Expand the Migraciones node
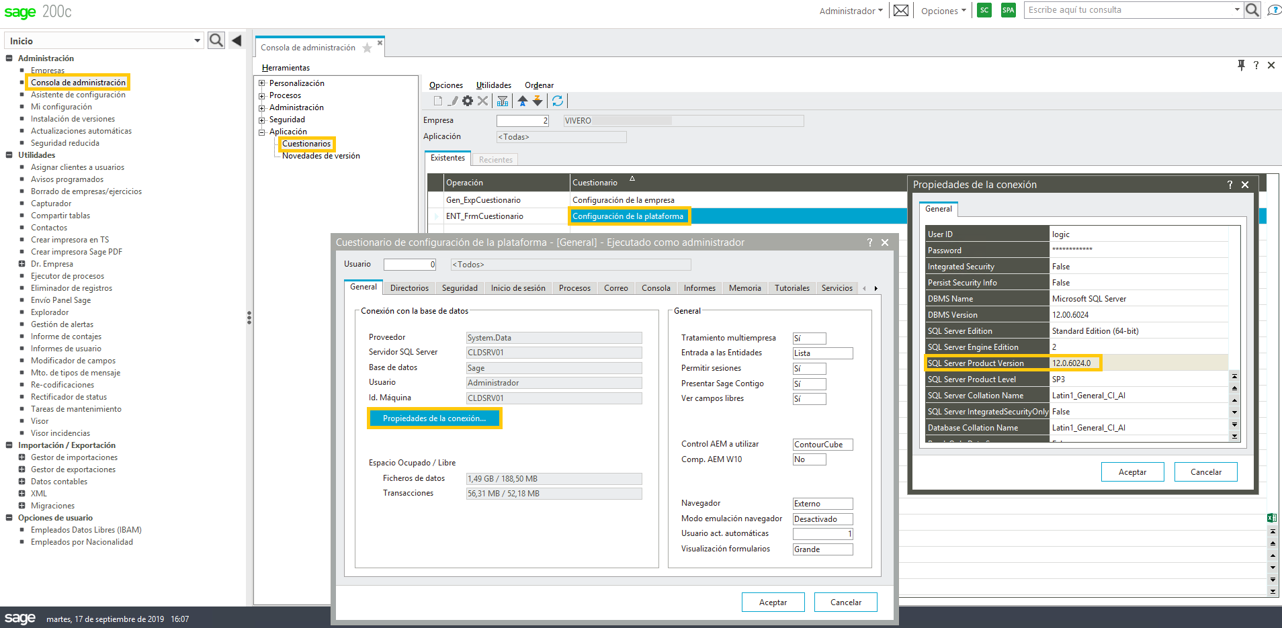1282x628 pixels. click(22, 506)
